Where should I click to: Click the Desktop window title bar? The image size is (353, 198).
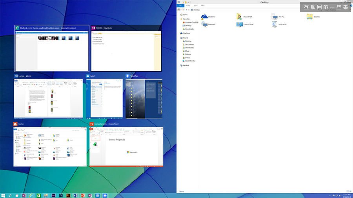click(264, 2)
